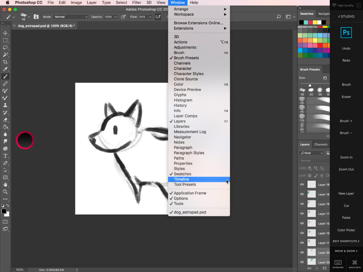The width and height of the screenshot is (363, 272).
Task: Select the Eyedropper tool
Action: (5, 69)
